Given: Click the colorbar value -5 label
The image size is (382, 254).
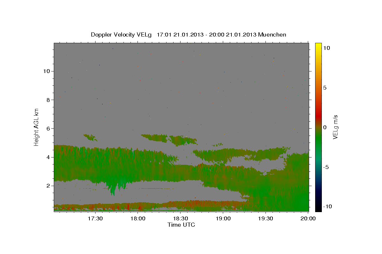Looking at the screenshot, I should click(x=326, y=167).
